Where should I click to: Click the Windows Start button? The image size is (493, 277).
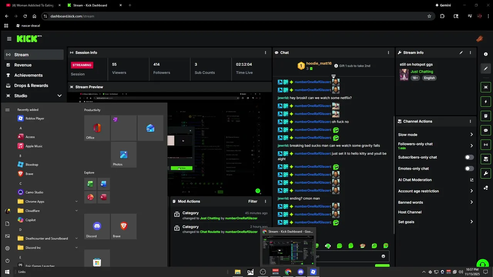pyautogui.click(x=7, y=272)
